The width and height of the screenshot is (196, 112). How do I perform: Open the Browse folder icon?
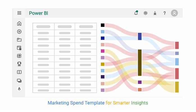pos(19,40)
